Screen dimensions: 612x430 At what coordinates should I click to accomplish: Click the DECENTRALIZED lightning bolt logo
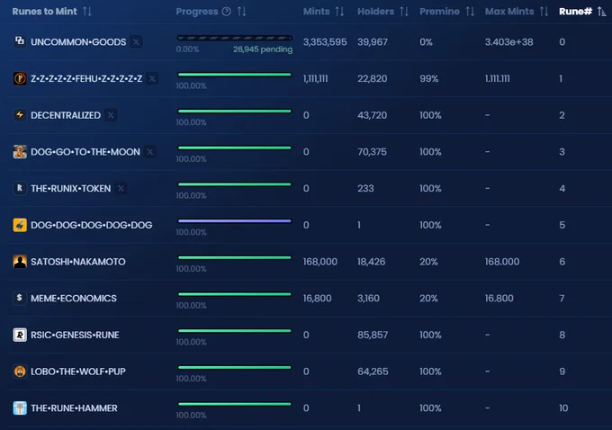click(20, 115)
